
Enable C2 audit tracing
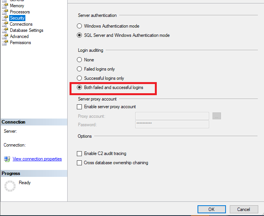coord(79,153)
